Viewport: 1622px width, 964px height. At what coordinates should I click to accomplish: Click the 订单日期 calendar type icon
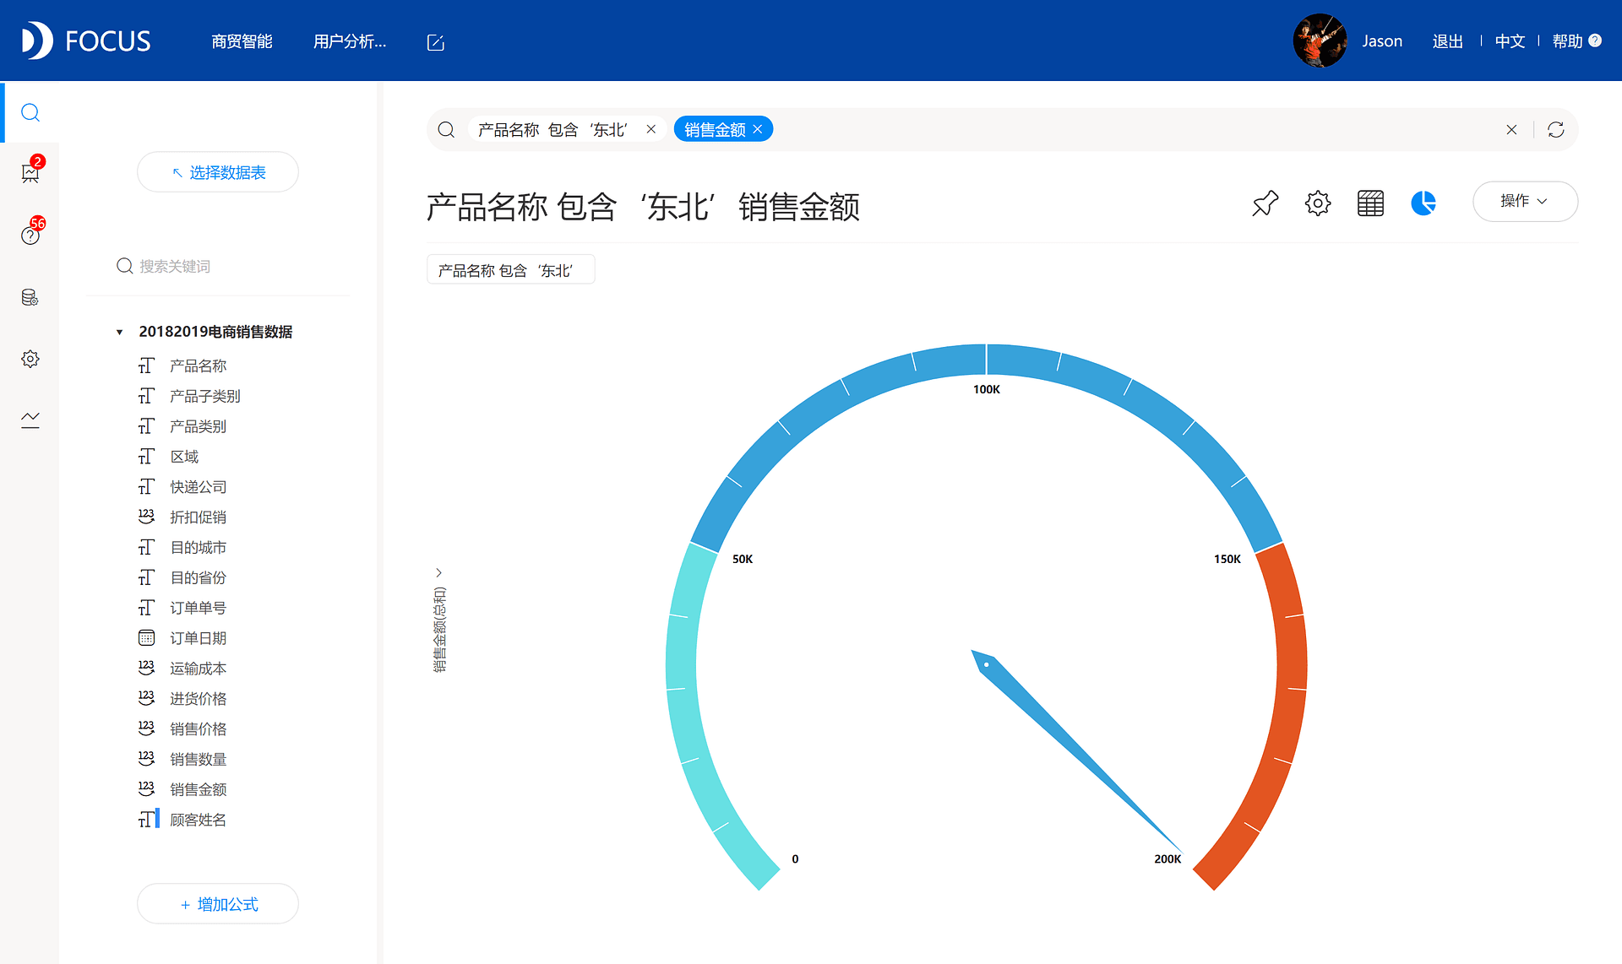click(146, 638)
